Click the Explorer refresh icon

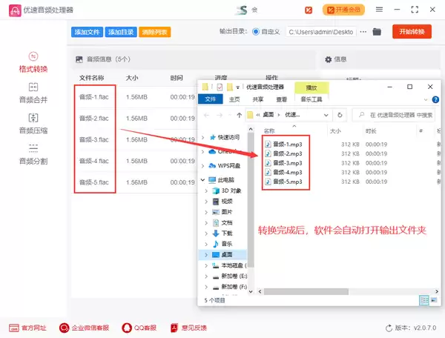pos(340,115)
